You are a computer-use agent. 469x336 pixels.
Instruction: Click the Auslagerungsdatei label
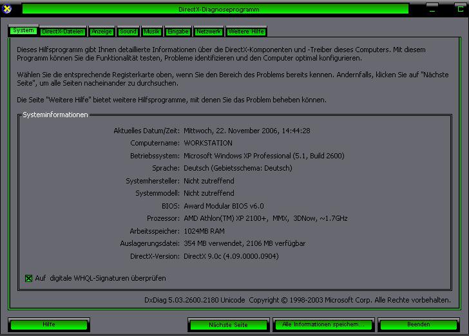[x=150, y=243]
